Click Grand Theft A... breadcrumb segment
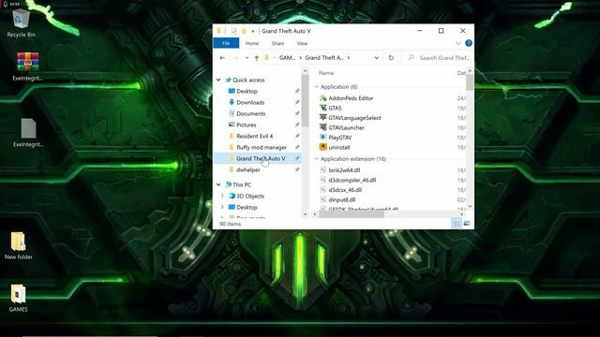The width and height of the screenshot is (600, 337). tap(324, 58)
